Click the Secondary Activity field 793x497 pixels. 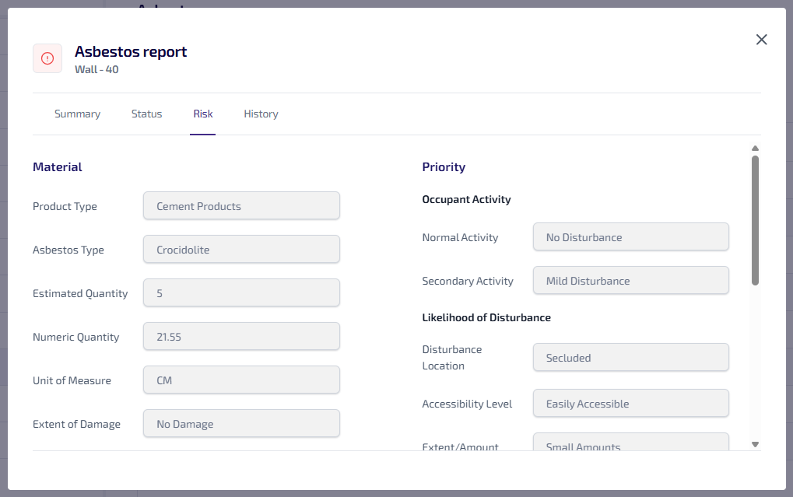click(630, 281)
